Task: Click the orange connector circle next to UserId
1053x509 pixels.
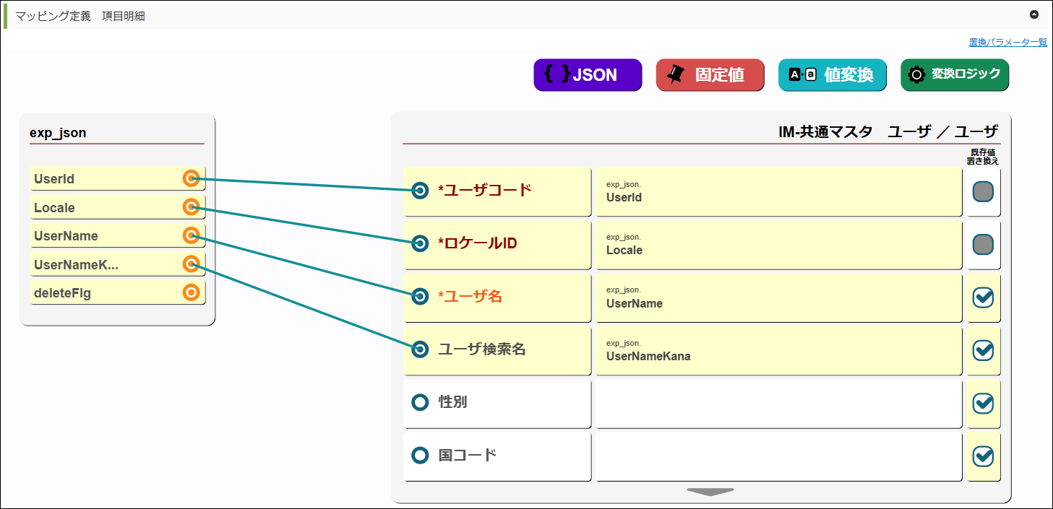Action: (x=191, y=178)
